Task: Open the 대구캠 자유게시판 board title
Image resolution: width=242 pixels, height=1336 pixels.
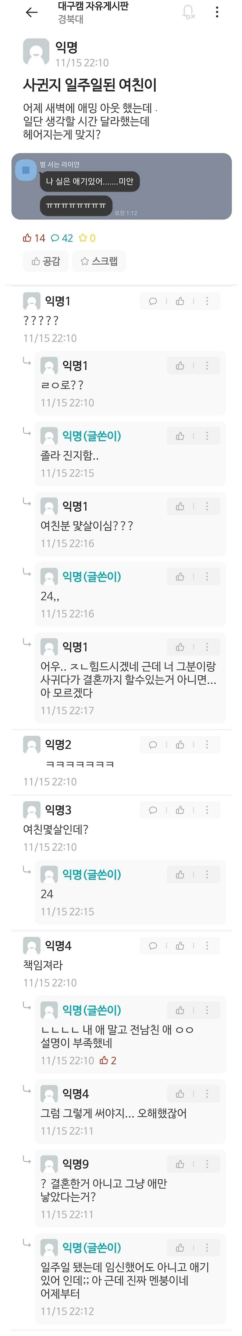Action: pos(93,7)
